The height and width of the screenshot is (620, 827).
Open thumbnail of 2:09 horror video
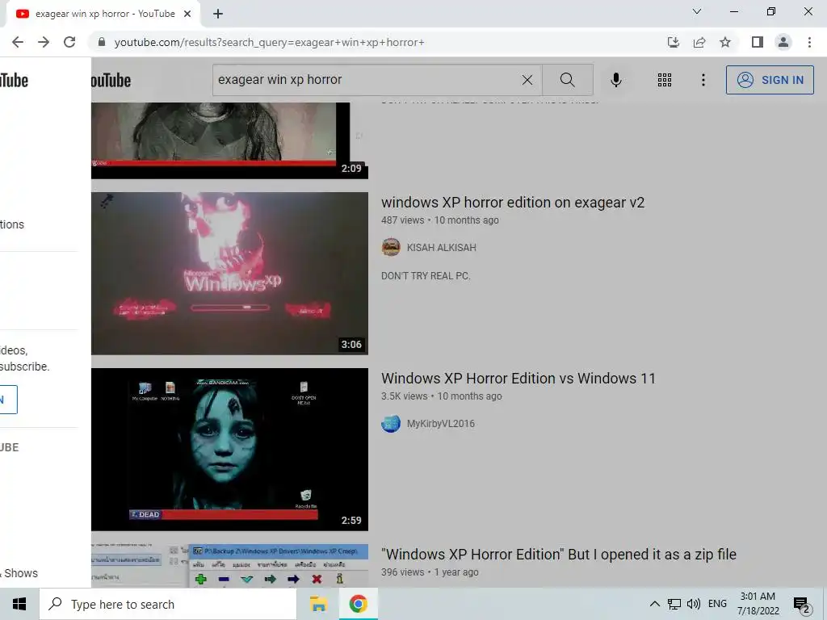pyautogui.click(x=229, y=140)
